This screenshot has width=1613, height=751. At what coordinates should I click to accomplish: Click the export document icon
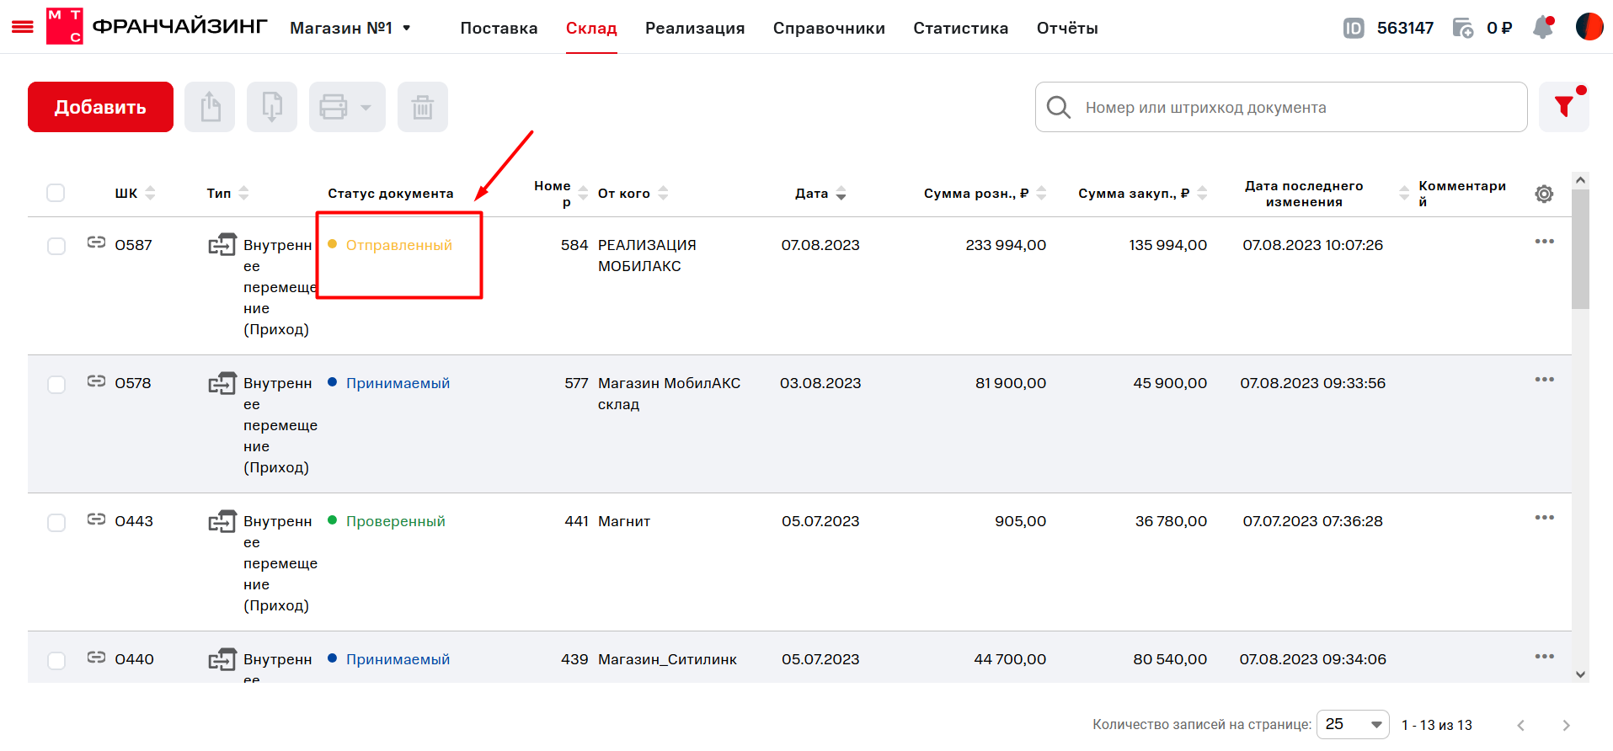(210, 107)
